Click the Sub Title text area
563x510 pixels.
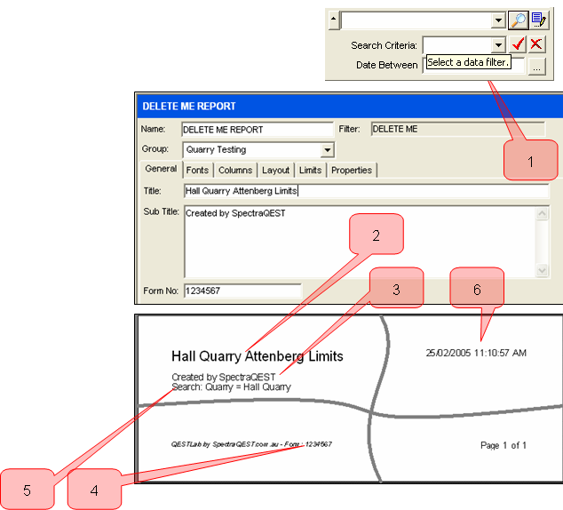coord(355,243)
